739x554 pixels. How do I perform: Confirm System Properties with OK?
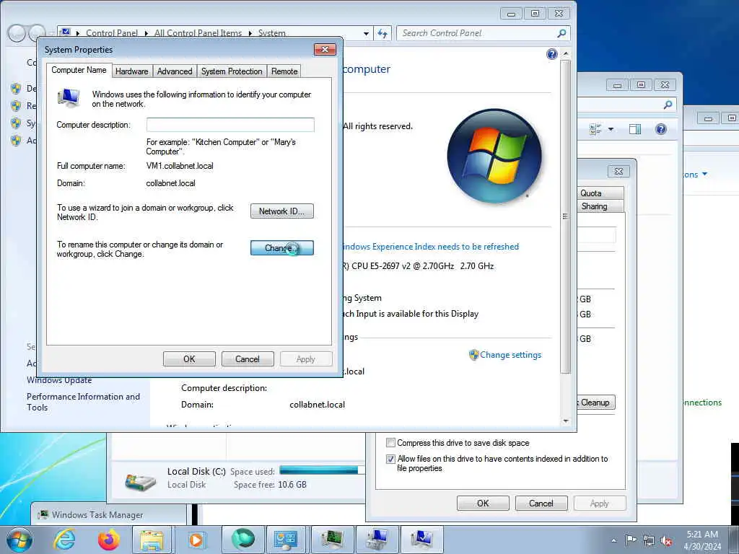[189, 359]
